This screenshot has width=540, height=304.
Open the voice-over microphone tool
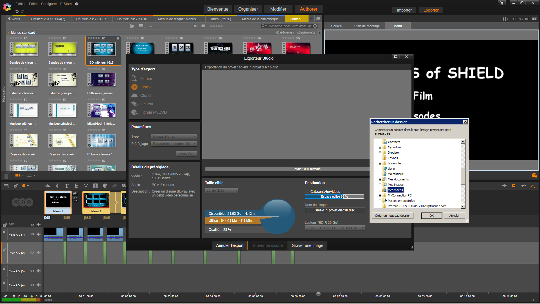click(x=76, y=186)
